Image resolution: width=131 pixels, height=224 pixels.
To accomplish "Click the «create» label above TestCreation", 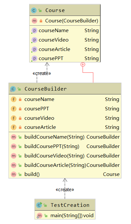I will pos(65,190).
